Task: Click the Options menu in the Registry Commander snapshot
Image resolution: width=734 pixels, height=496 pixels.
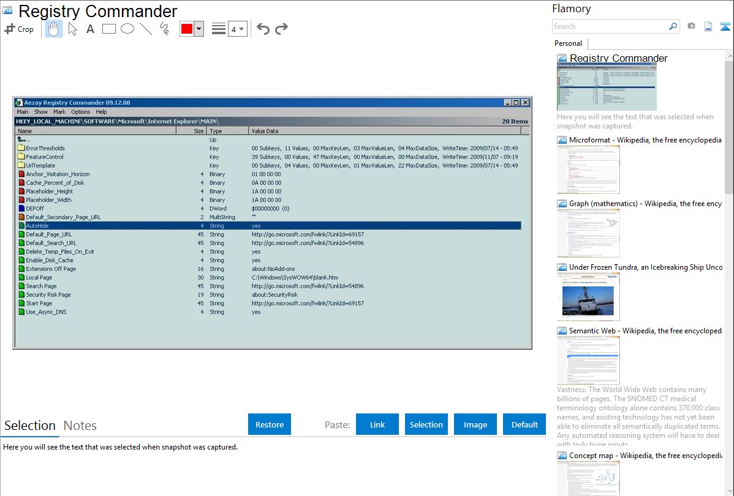Action: [x=80, y=112]
